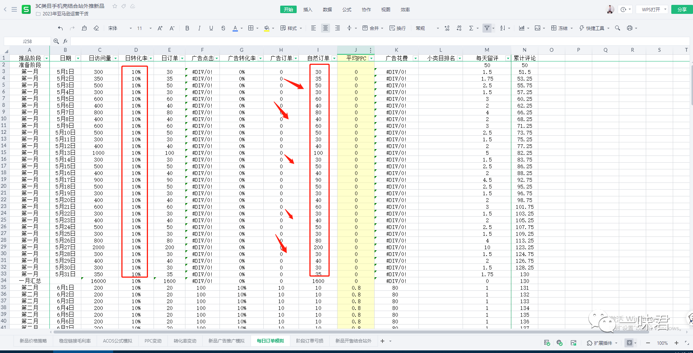
Task: Click the decrease decimal places icon
Action: pos(459,28)
